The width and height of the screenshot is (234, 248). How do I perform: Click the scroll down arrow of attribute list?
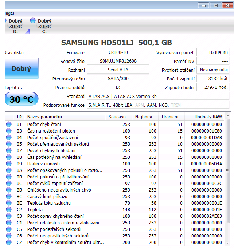coord(227,243)
